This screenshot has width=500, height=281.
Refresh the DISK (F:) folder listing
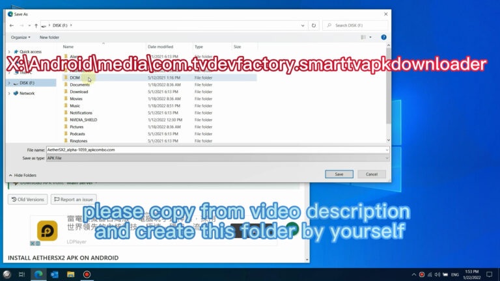point(314,25)
